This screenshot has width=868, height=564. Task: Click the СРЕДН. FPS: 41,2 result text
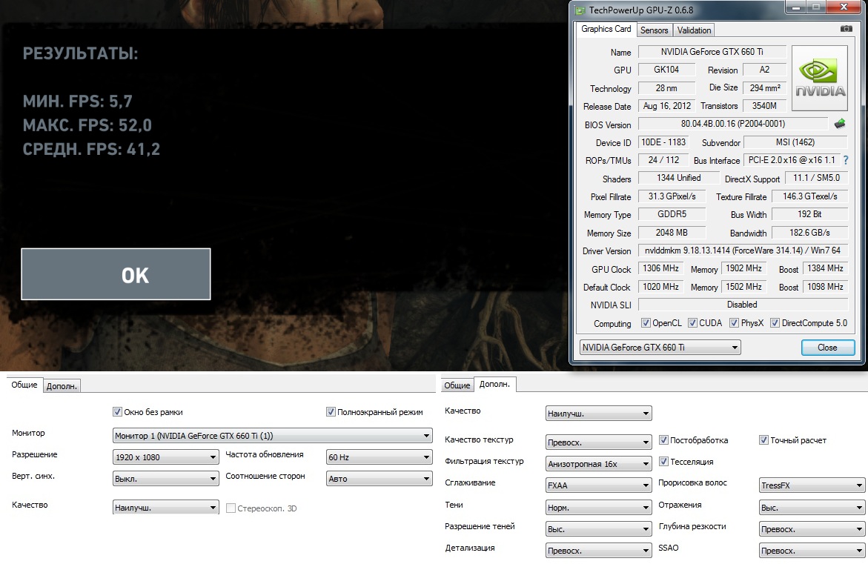91,149
